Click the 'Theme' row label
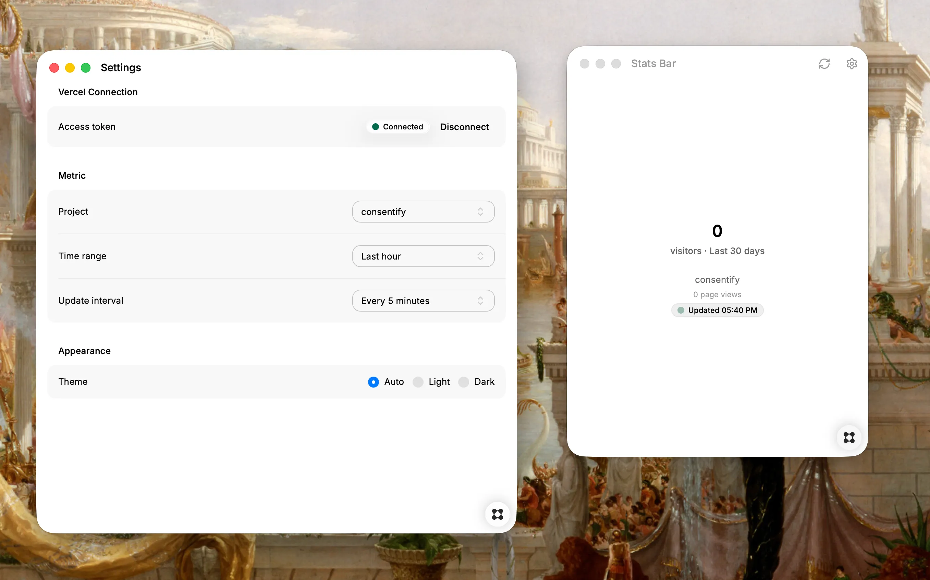Viewport: 930px width, 580px height. point(73,382)
